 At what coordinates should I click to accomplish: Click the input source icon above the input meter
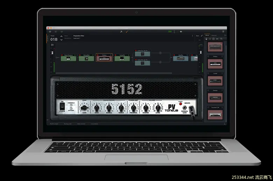tap(52, 45)
